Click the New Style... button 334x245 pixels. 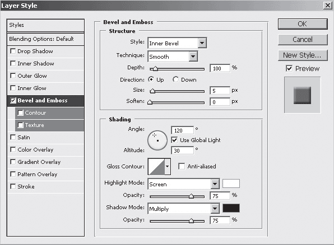(303, 55)
